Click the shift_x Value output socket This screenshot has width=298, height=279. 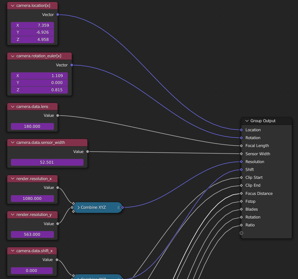(57, 259)
